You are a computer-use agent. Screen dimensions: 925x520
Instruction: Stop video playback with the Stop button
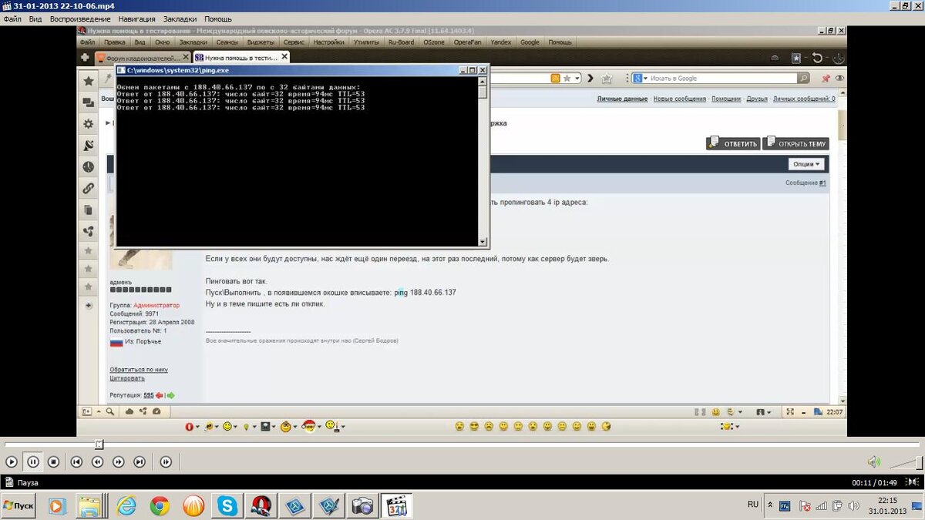(x=54, y=462)
